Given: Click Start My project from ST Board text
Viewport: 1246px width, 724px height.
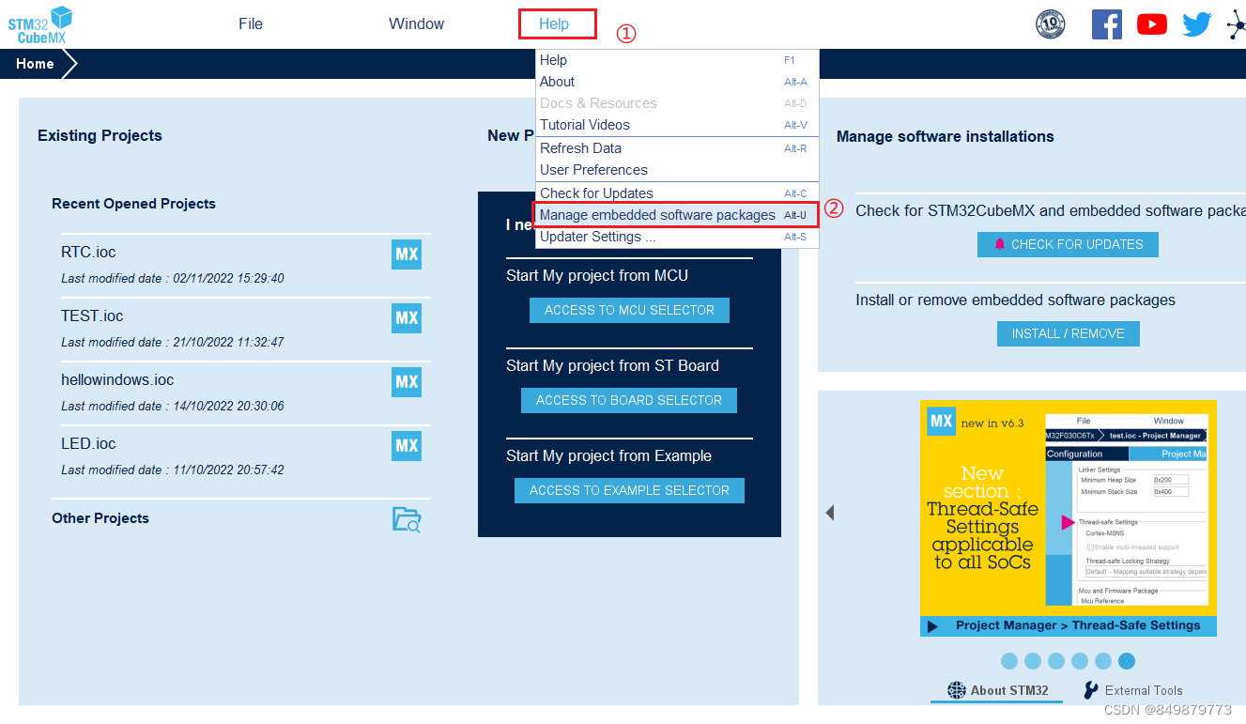Looking at the screenshot, I should click(612, 366).
